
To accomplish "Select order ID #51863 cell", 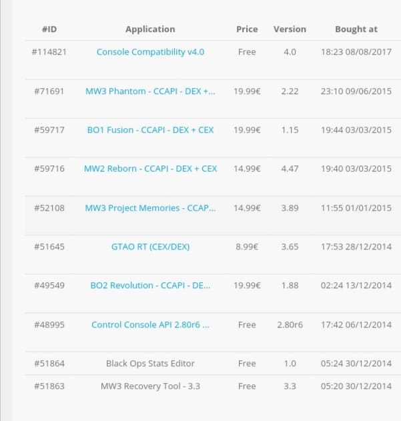I will [x=49, y=386].
